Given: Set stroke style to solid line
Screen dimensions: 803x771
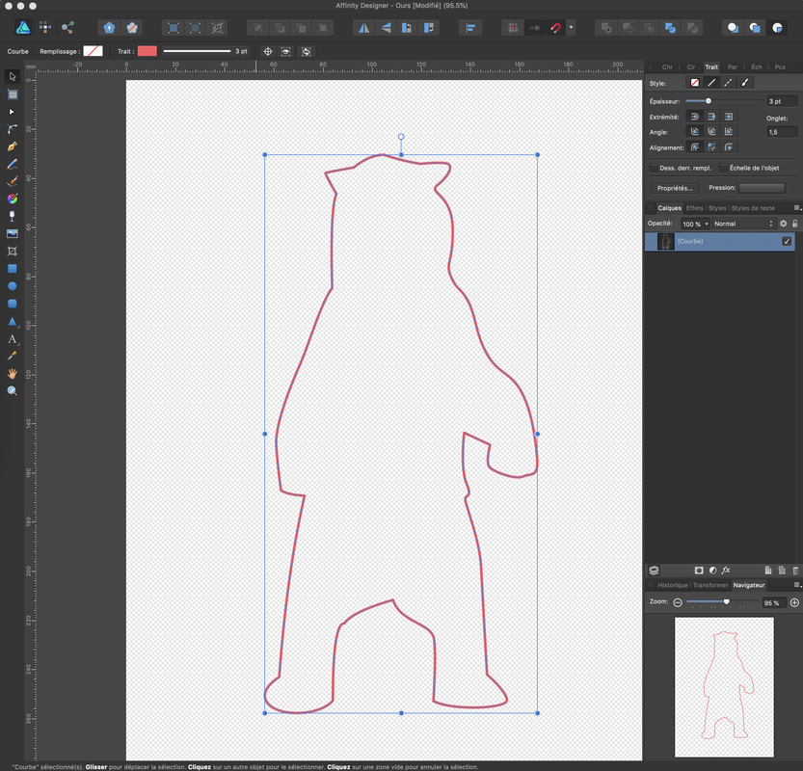Looking at the screenshot, I should (711, 83).
